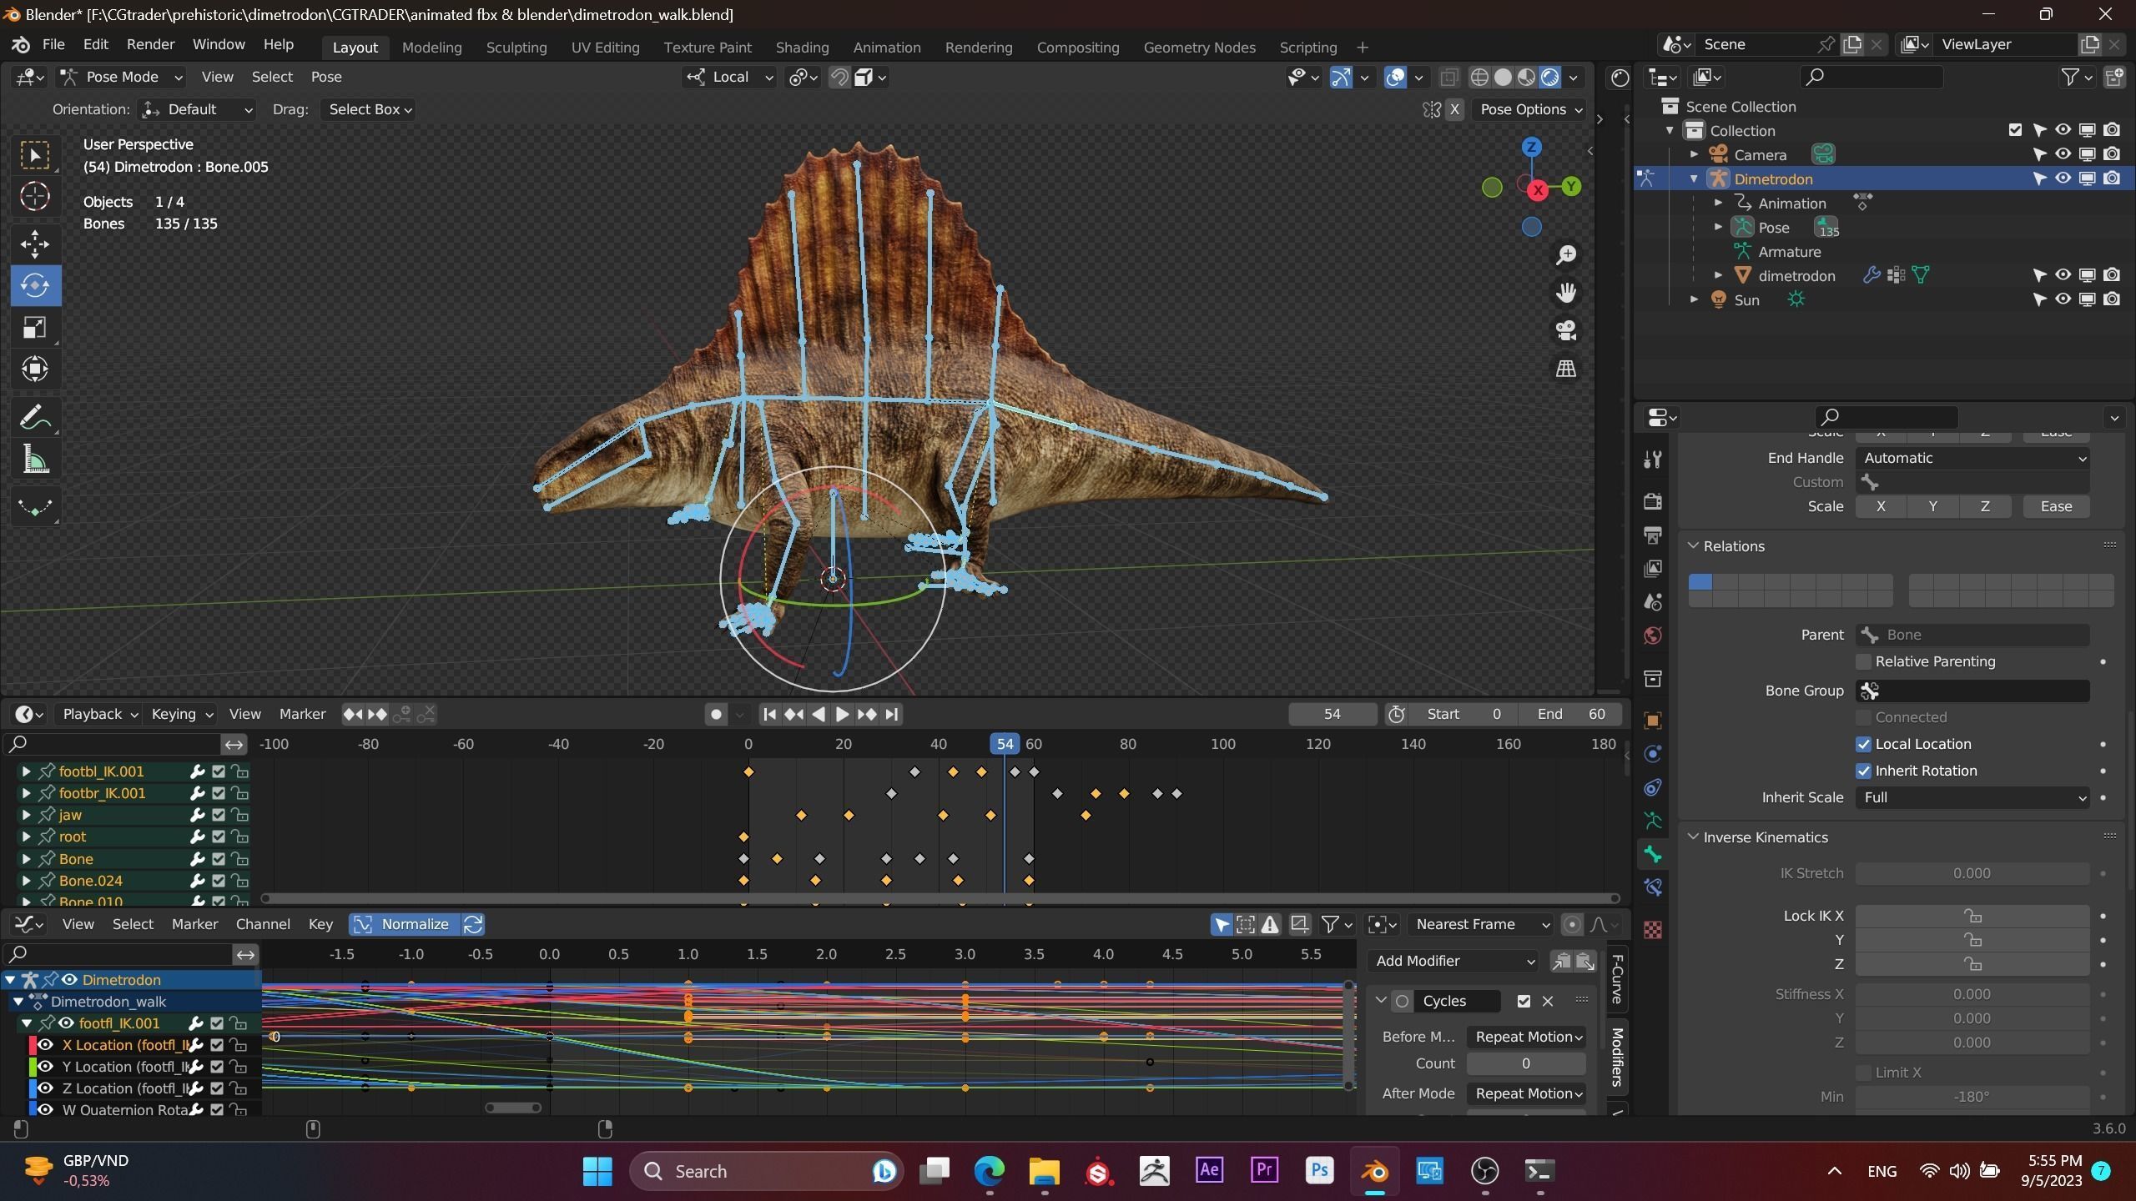Screen dimensions: 2136x1201
Task: Open the Local transform orientation dropdown
Action: click(x=729, y=77)
